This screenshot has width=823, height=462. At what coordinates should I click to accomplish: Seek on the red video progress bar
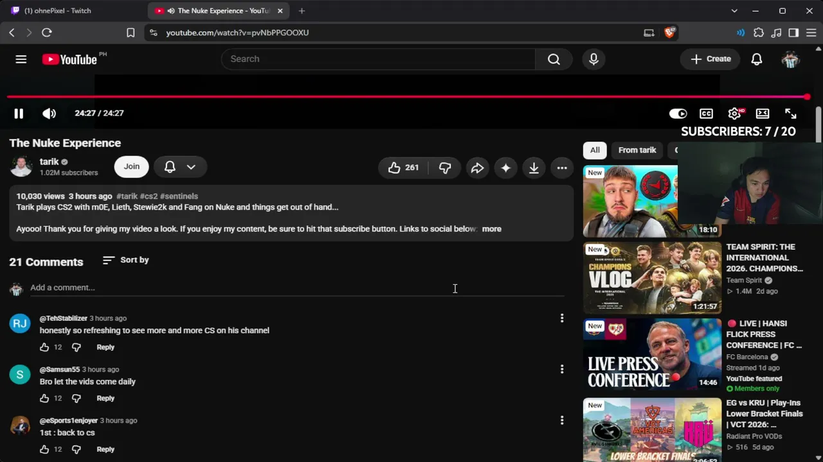pyautogui.click(x=407, y=97)
